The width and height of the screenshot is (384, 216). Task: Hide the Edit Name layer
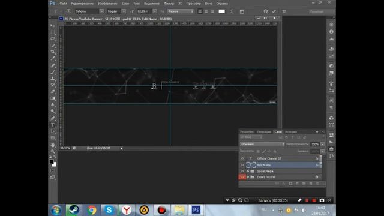pos(242,165)
